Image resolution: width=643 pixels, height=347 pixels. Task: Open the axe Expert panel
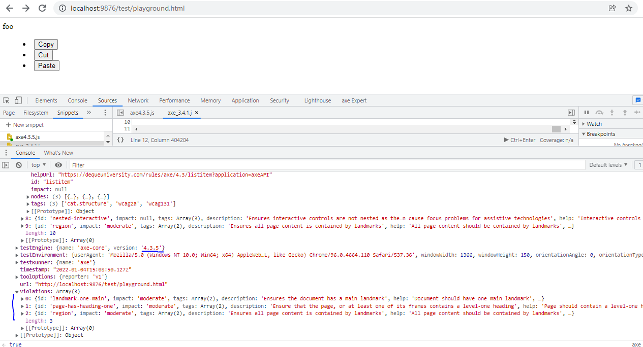click(354, 100)
